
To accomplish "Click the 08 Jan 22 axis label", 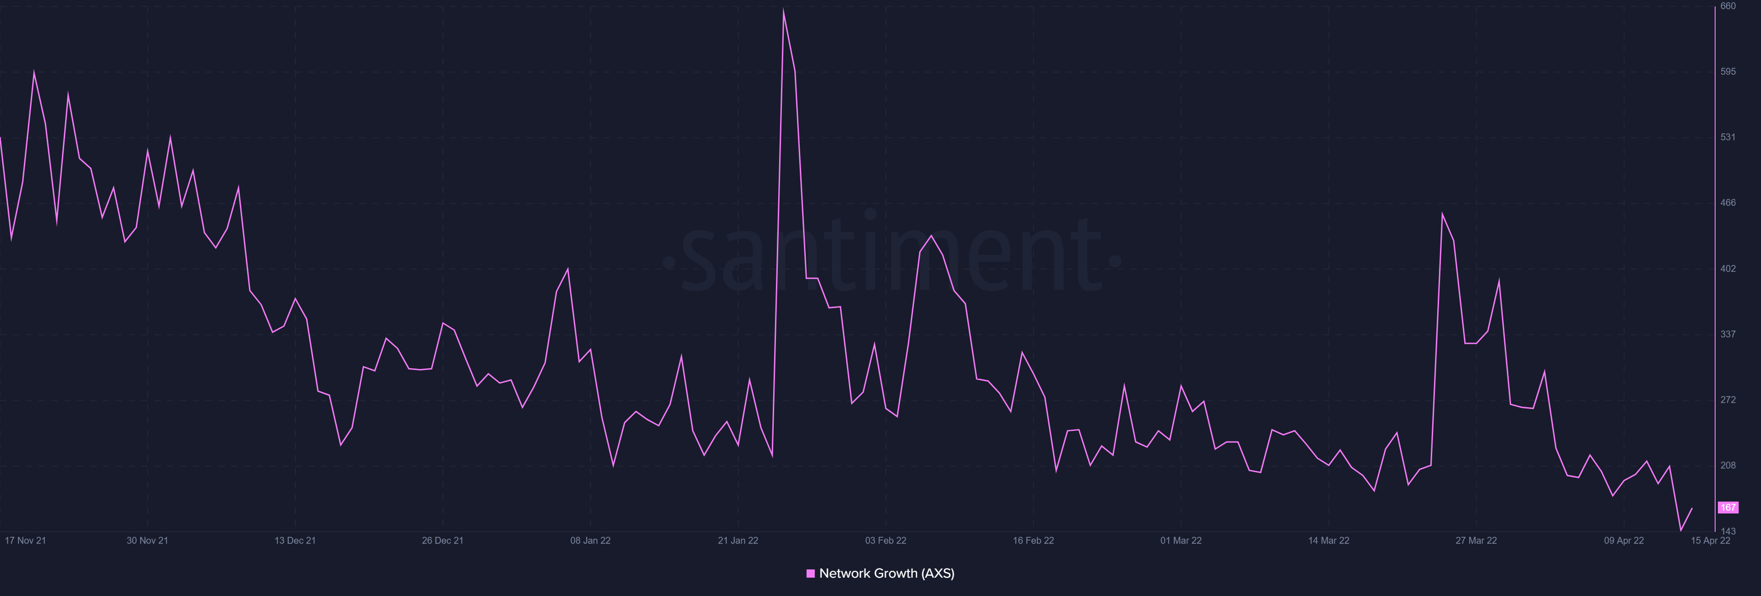I will (x=590, y=541).
